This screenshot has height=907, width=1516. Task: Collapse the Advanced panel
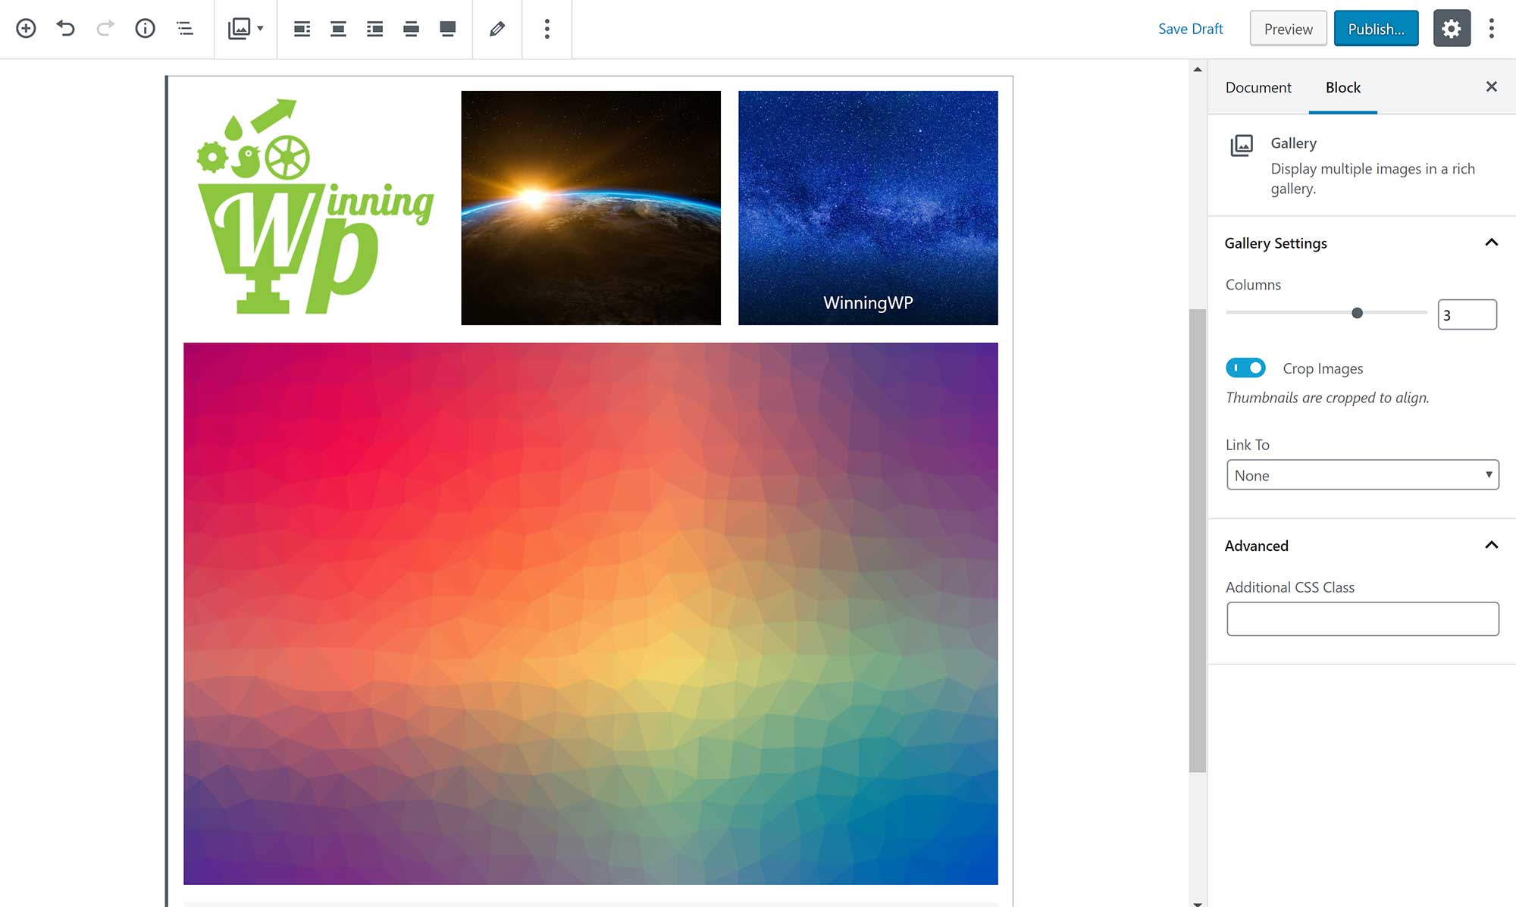click(x=1491, y=545)
